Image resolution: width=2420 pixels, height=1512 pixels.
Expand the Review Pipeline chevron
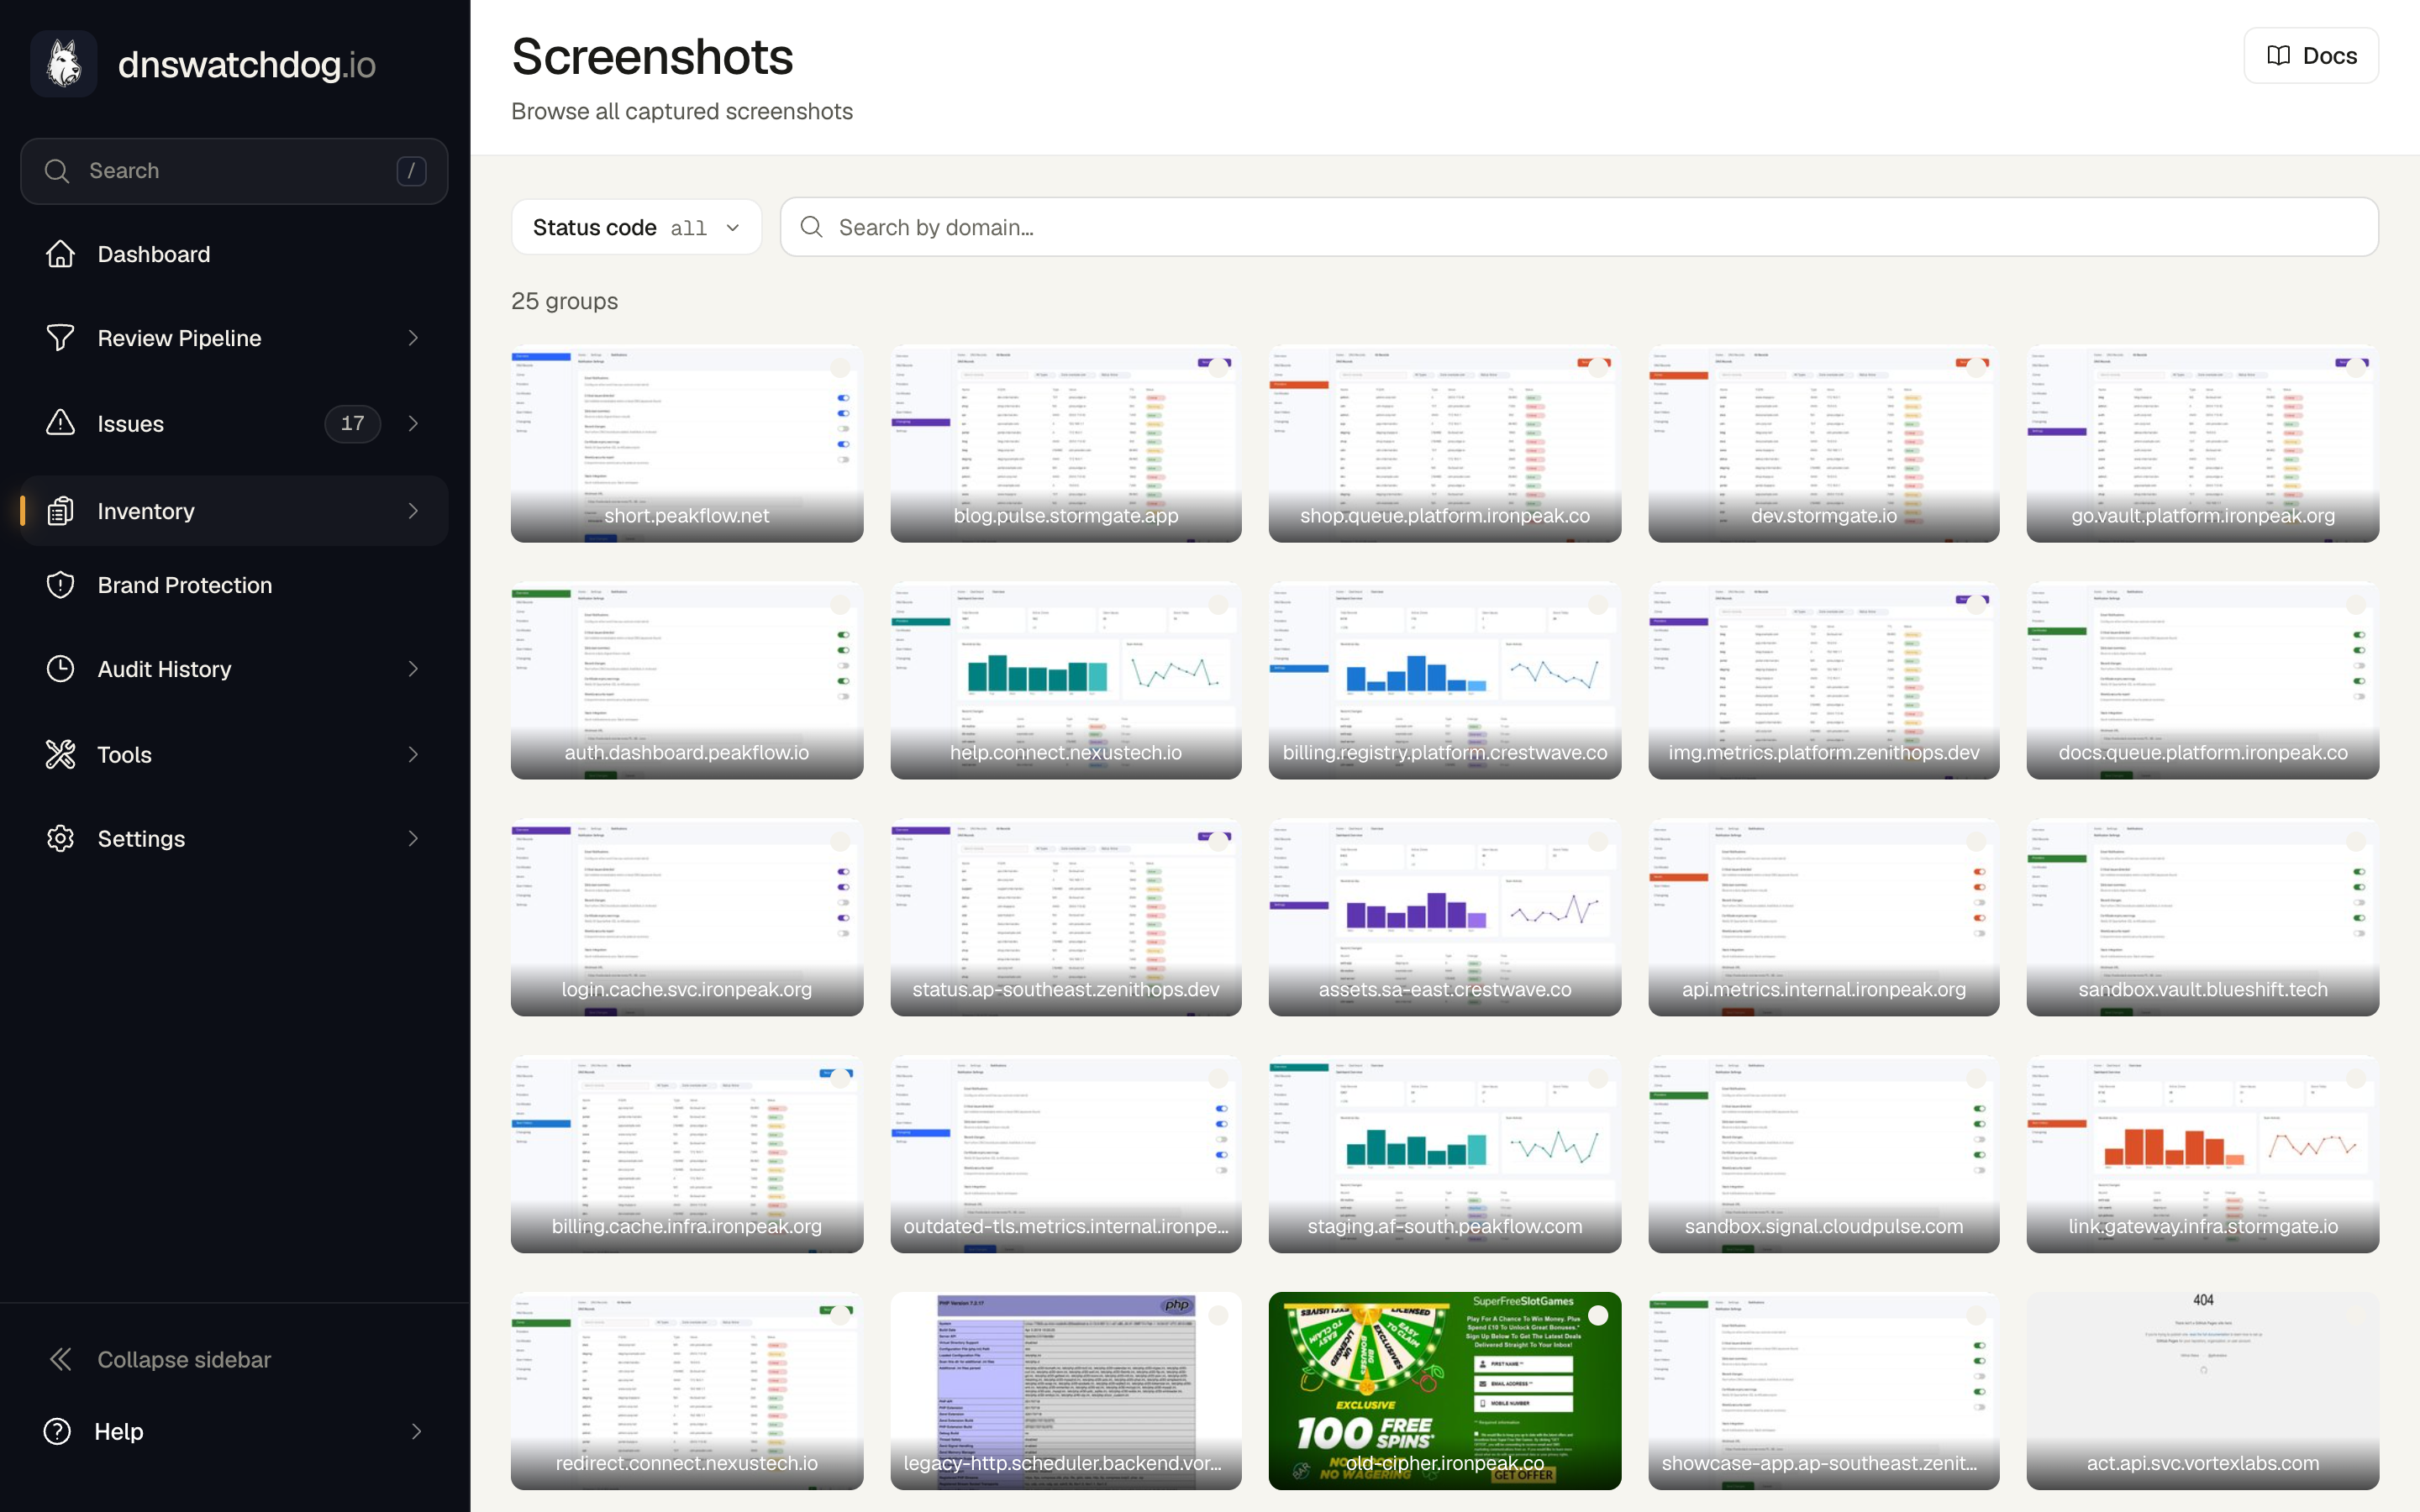[413, 338]
